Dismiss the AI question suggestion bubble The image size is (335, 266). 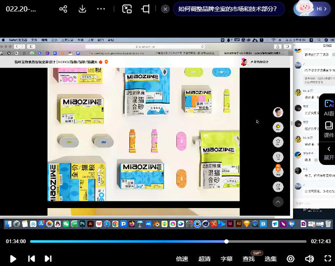click(x=165, y=9)
